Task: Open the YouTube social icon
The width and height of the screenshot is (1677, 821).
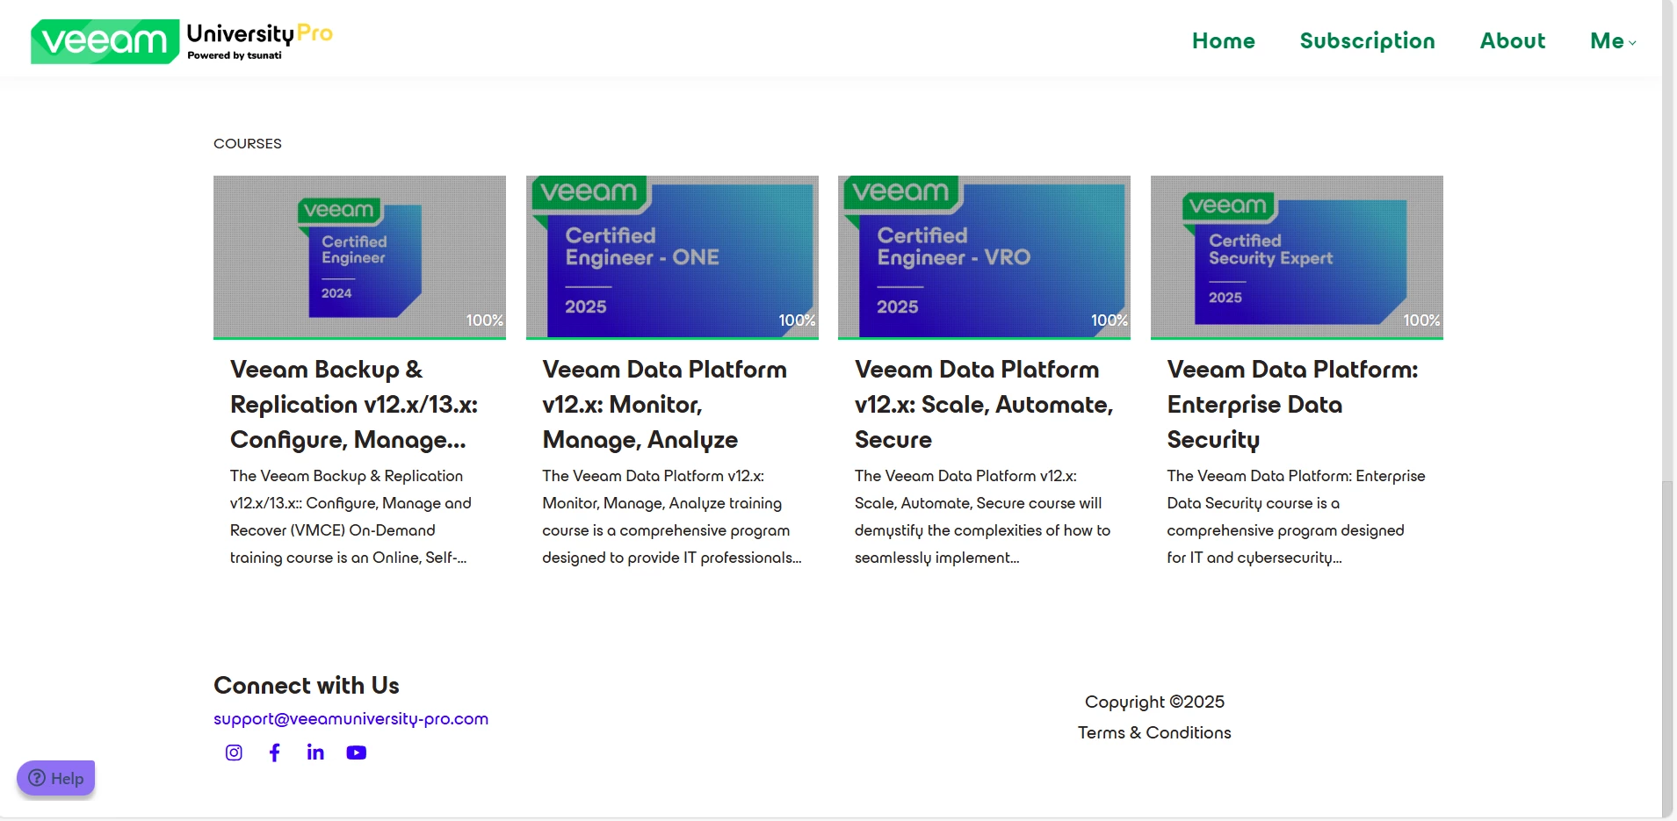Action: 356,753
